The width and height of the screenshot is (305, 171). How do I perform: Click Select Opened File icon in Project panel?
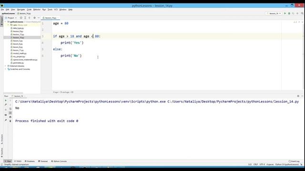21,18
